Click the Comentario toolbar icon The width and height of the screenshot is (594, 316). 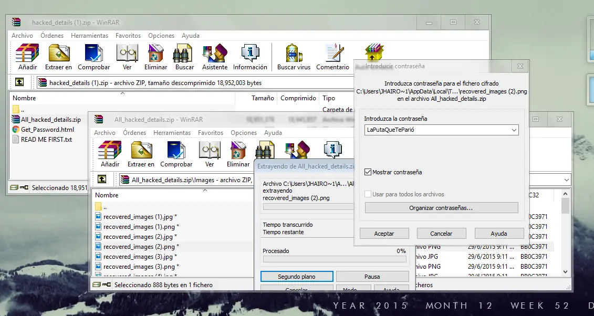tap(332, 57)
